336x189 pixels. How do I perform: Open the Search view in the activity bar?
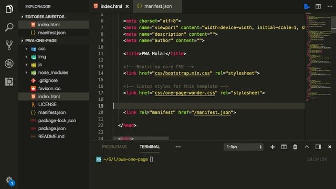click(x=9, y=27)
